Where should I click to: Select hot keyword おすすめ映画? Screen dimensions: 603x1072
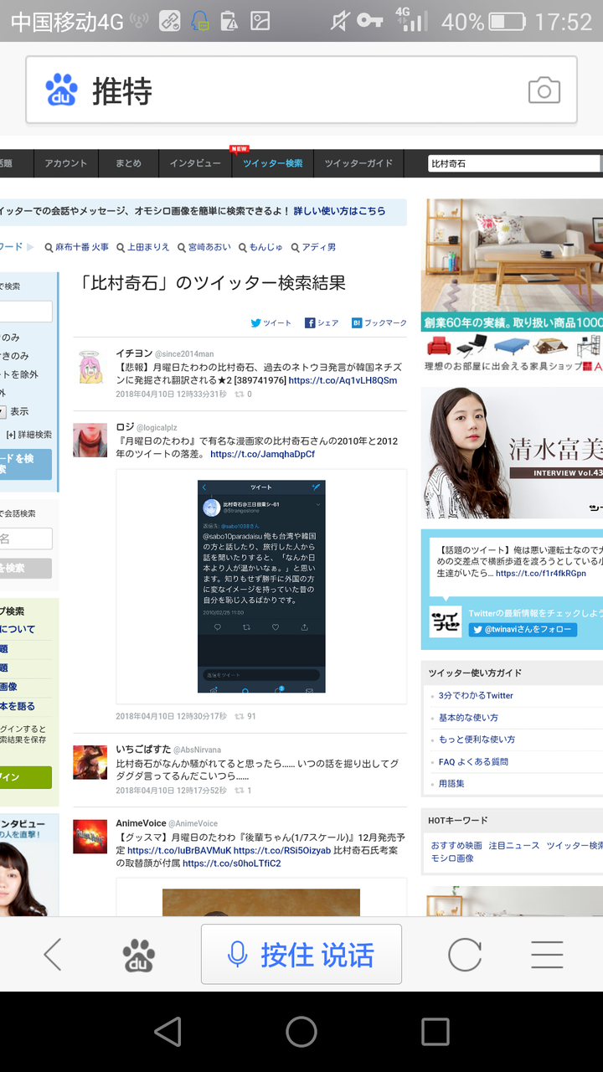[456, 846]
